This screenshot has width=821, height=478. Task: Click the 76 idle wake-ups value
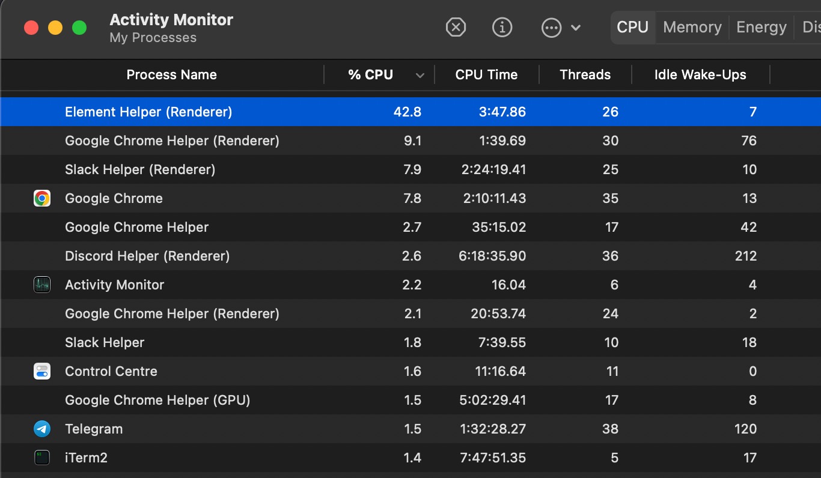pyautogui.click(x=749, y=141)
